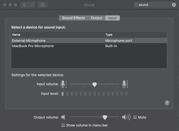Click the forward navigation arrow

[x=32, y=5]
